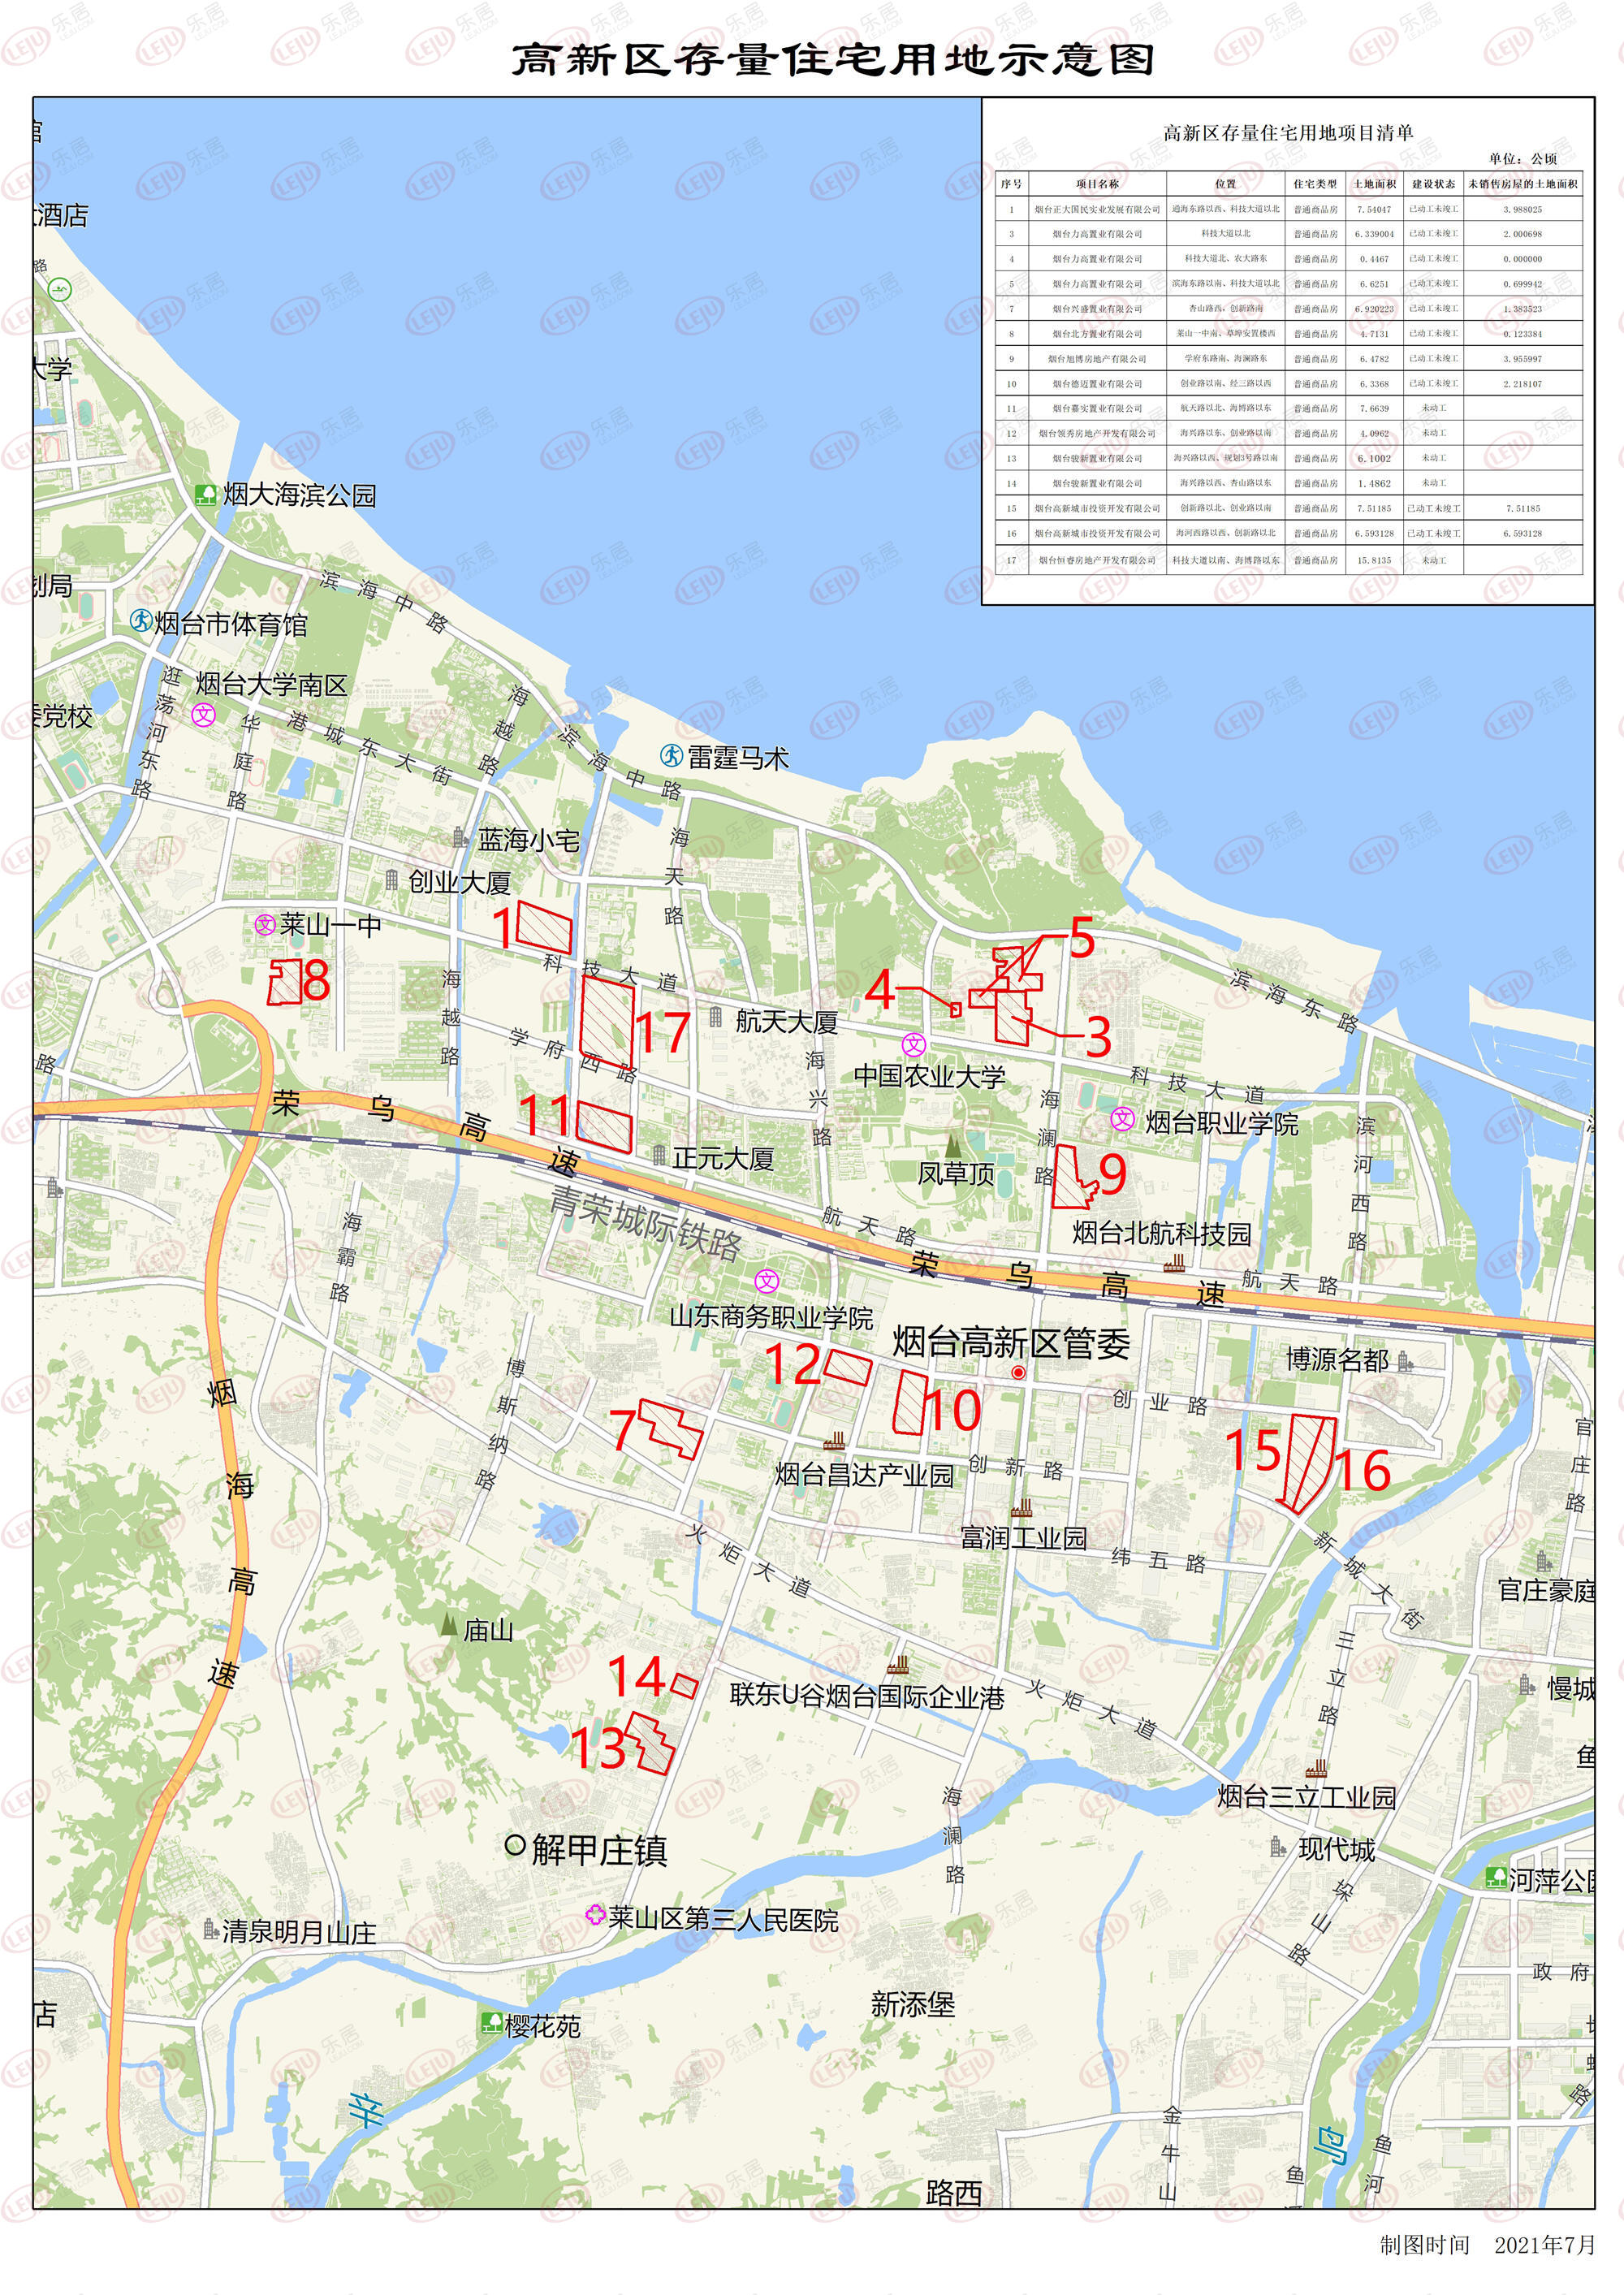Click the factory icon above 联东U谷烟台国际企业港
The width and height of the screenshot is (1624, 2295).
tap(898, 1665)
